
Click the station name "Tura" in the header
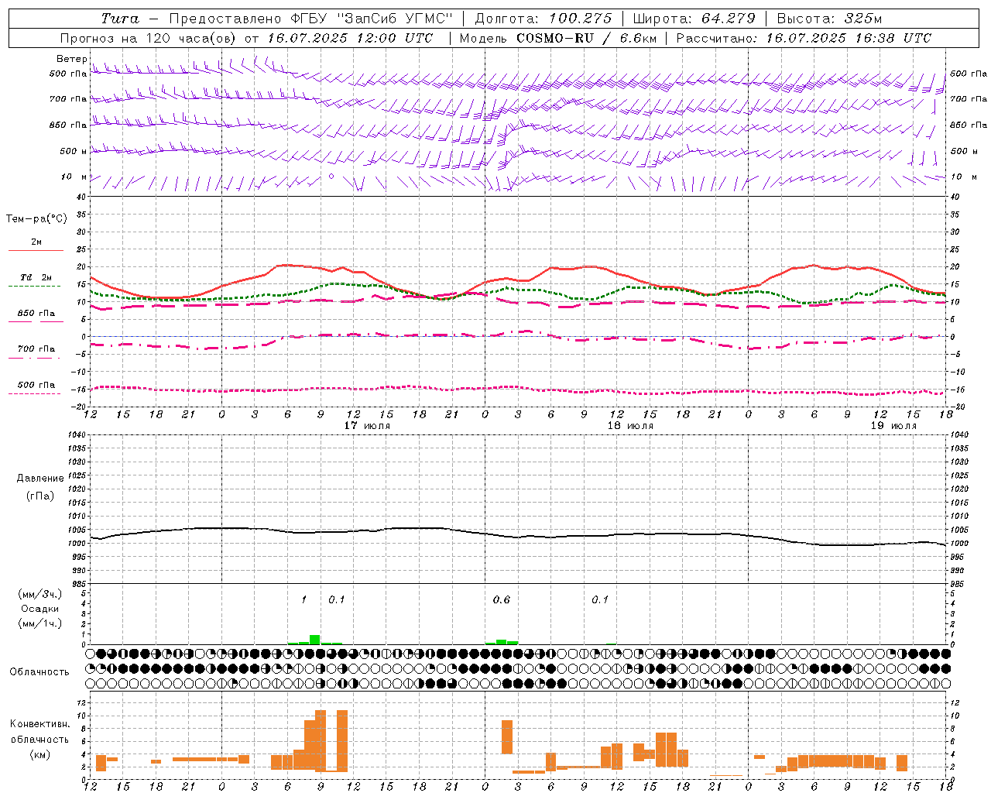(x=120, y=19)
